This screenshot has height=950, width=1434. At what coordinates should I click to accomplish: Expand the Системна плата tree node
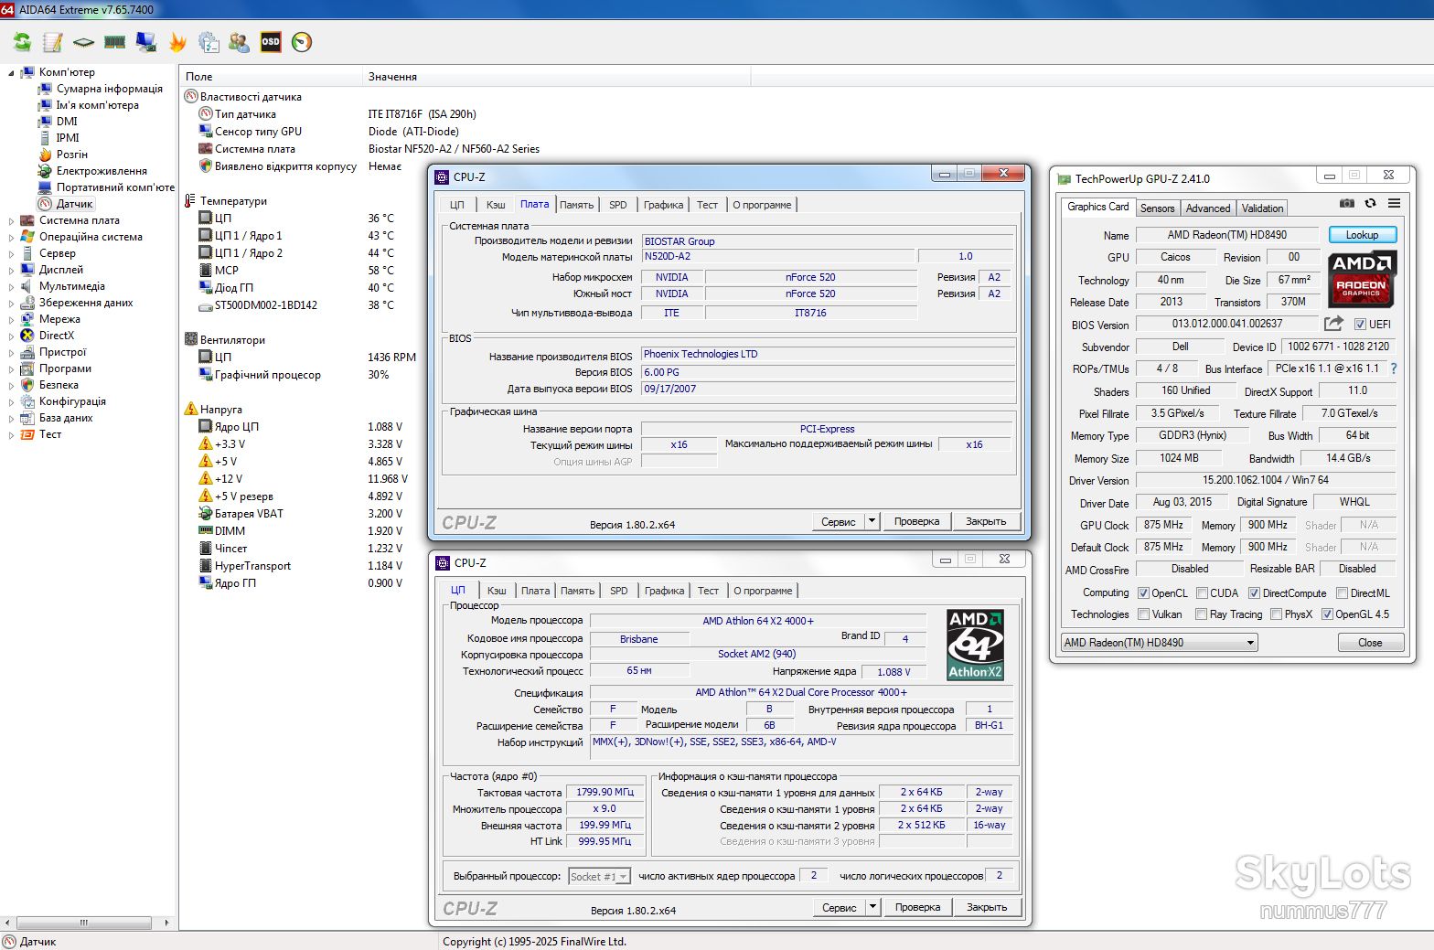click(x=11, y=220)
